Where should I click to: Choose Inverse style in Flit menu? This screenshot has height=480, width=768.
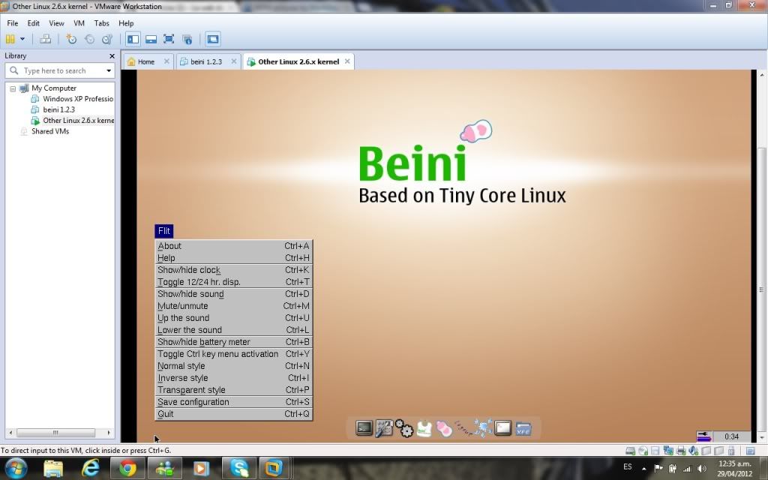click(234, 378)
